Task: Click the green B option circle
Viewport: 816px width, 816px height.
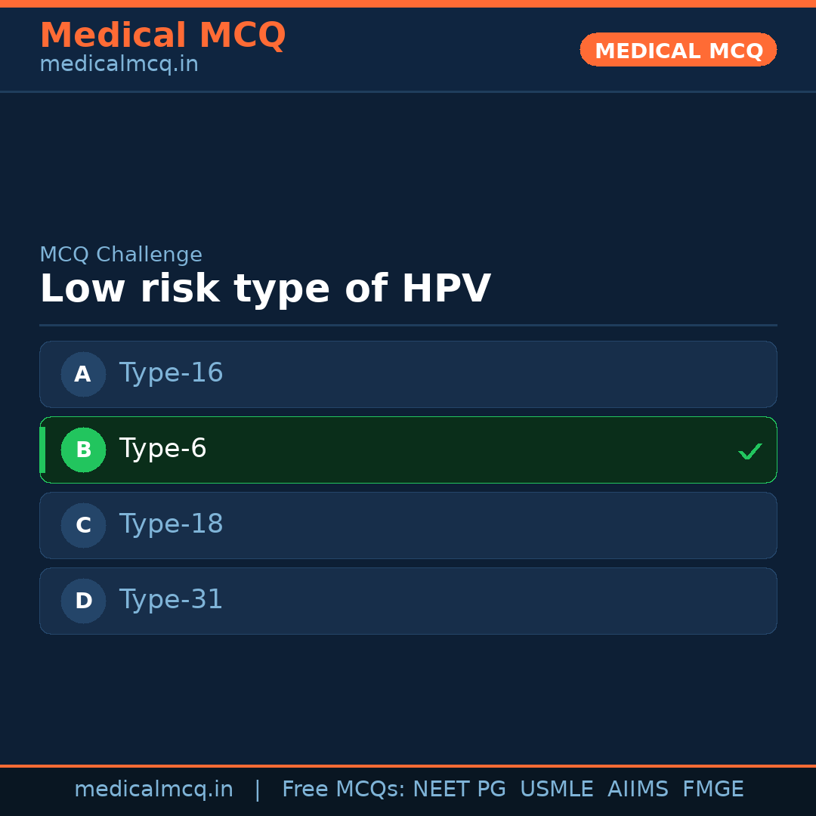Action: coord(83,450)
